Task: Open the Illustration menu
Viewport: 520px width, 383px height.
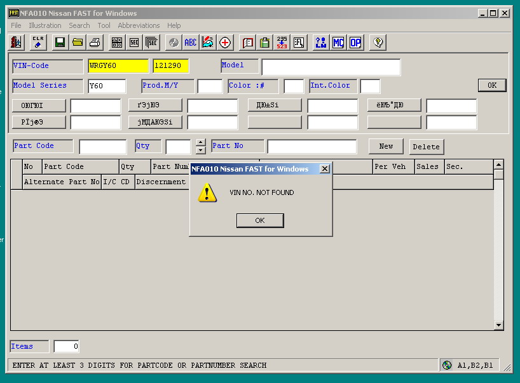Action: (45, 25)
